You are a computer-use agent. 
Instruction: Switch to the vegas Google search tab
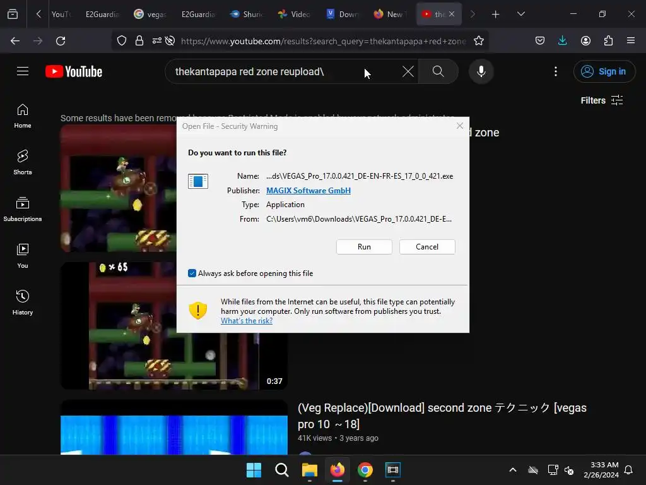[150, 15]
